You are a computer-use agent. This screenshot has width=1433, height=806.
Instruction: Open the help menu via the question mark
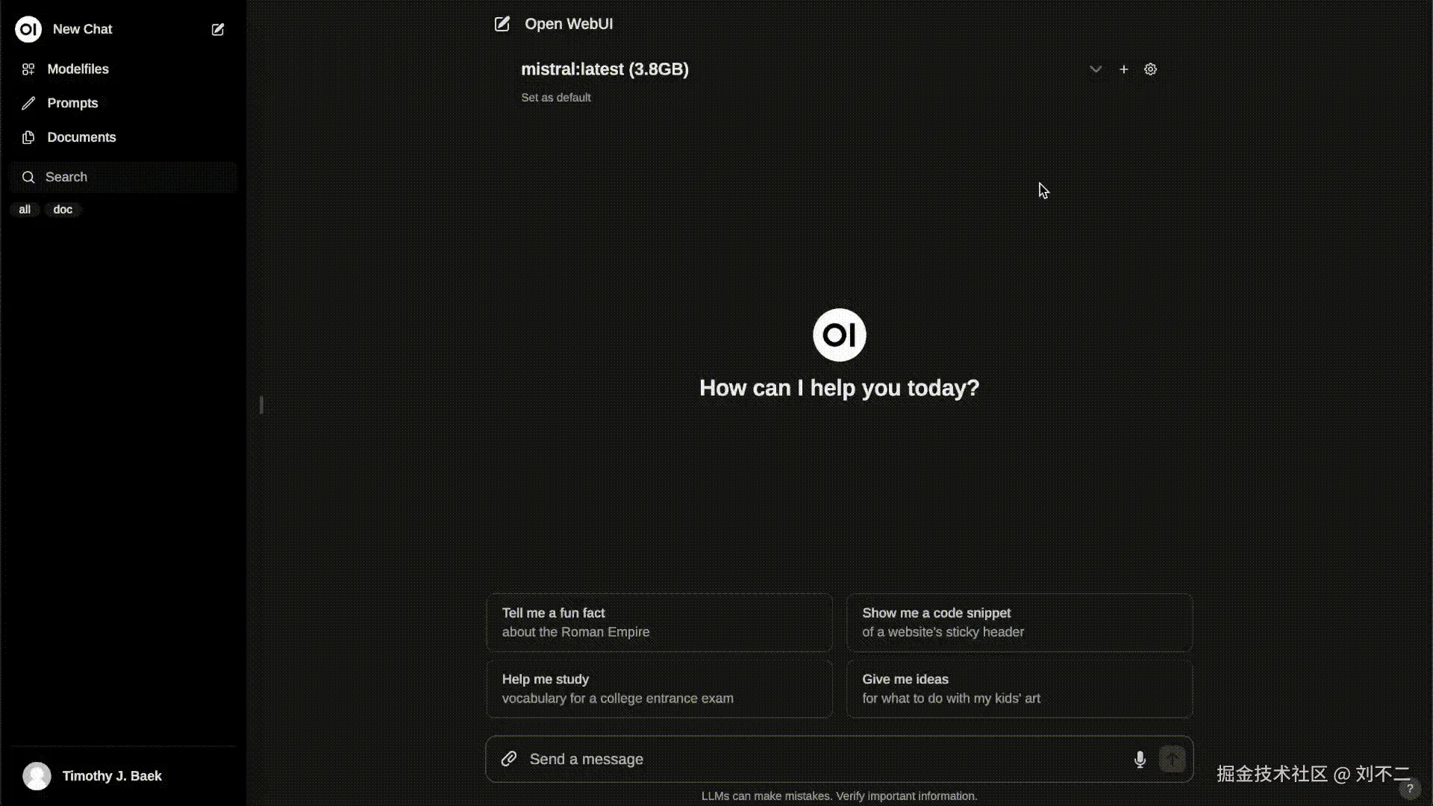(x=1411, y=788)
